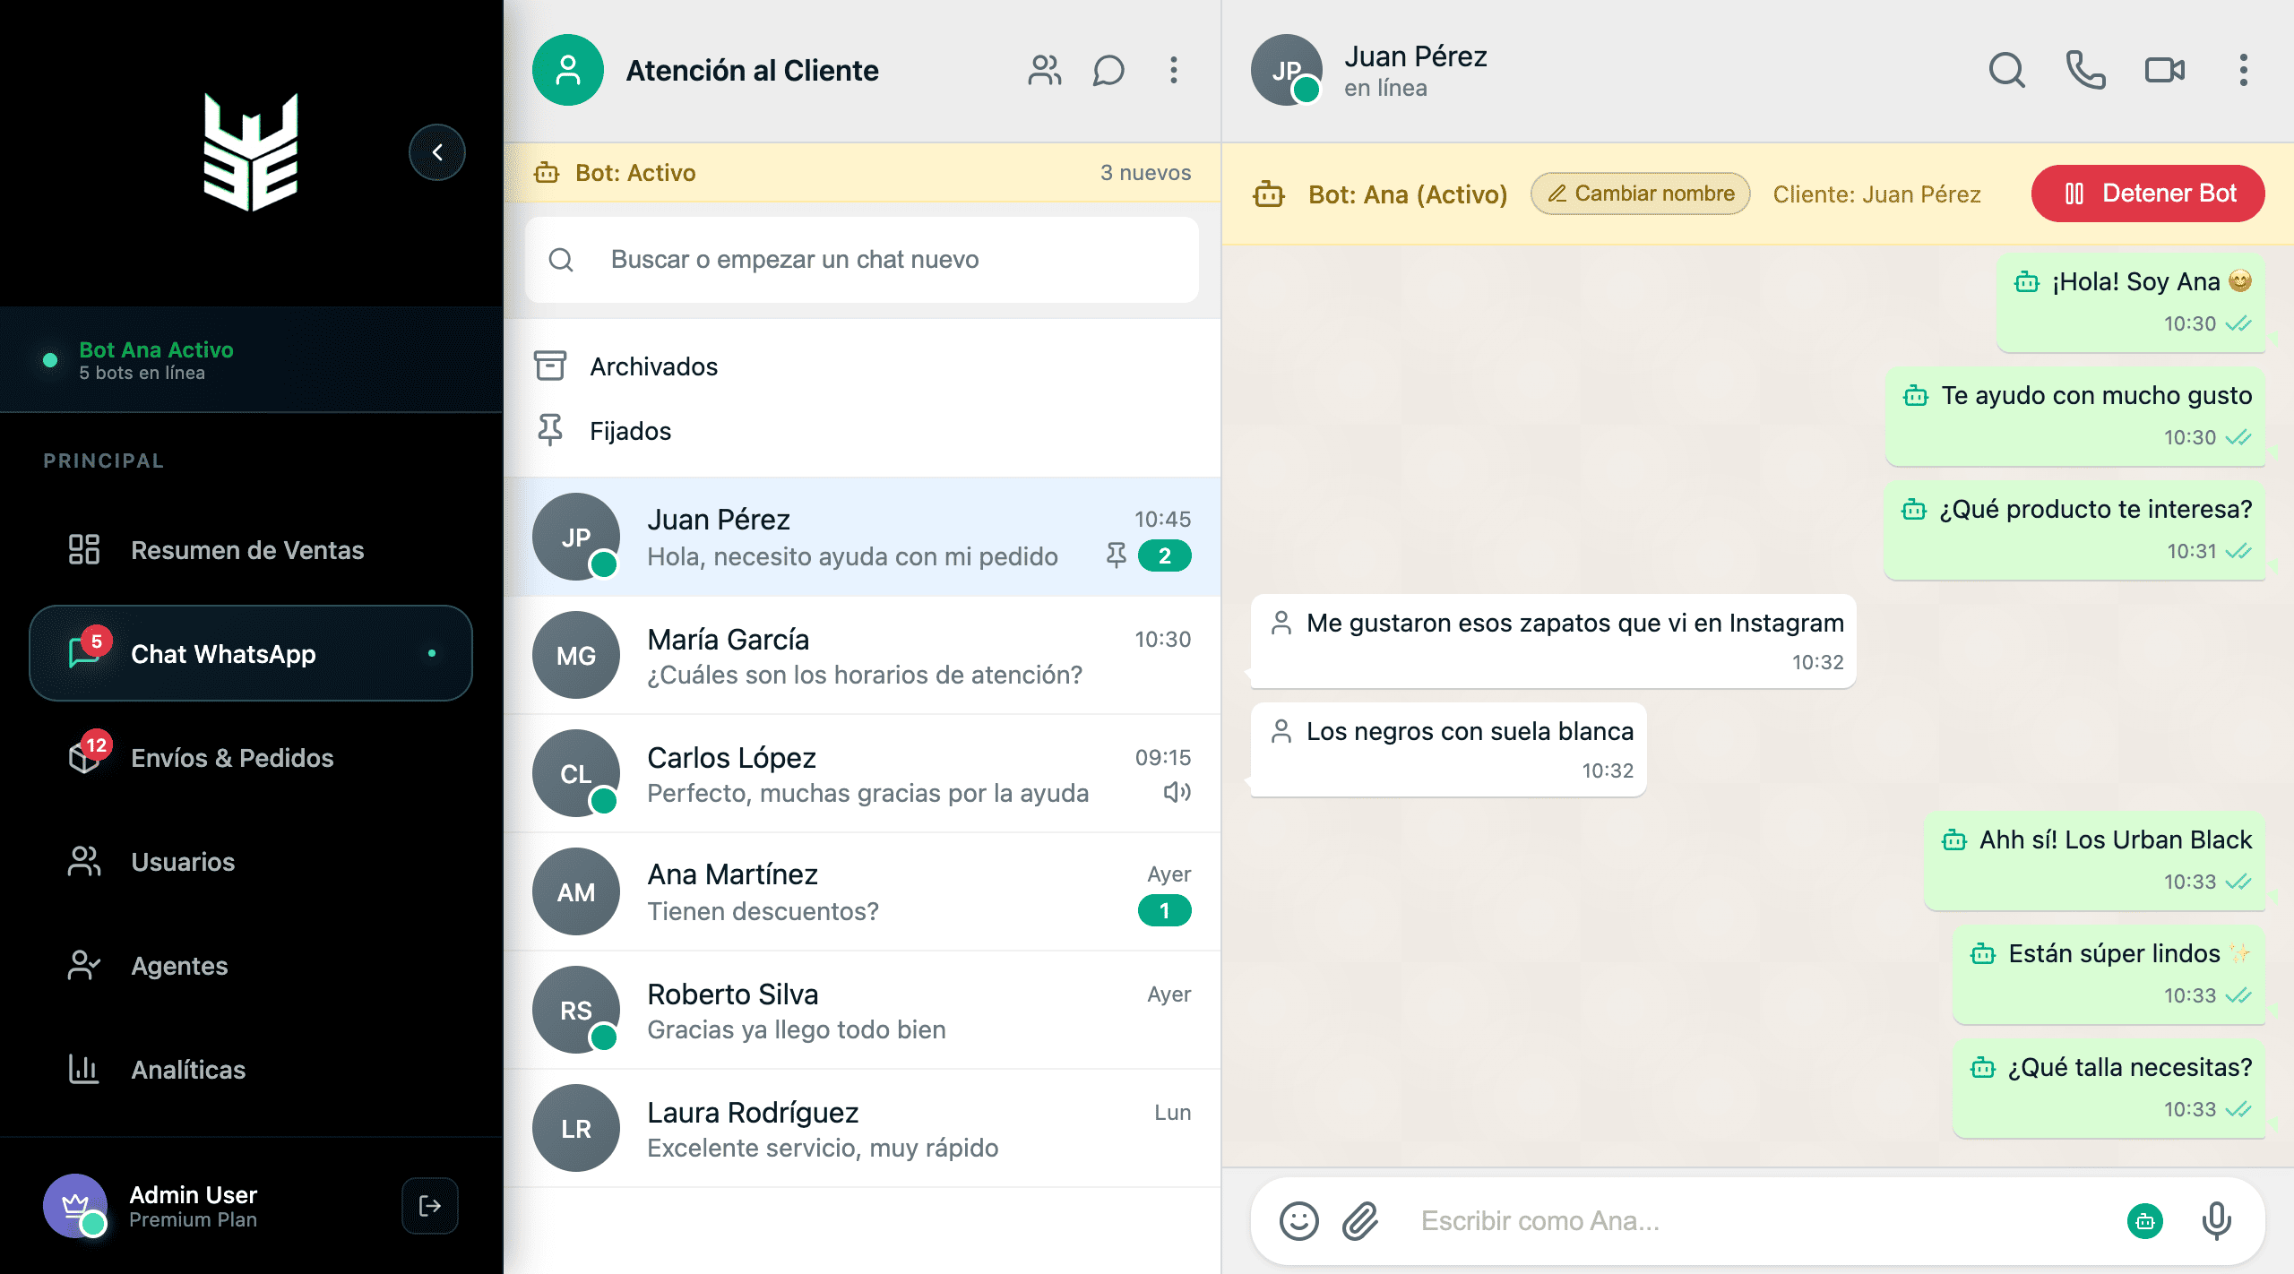Open conversation options three-dot menu
Image resolution: width=2294 pixels, height=1274 pixels.
[x=2243, y=70]
